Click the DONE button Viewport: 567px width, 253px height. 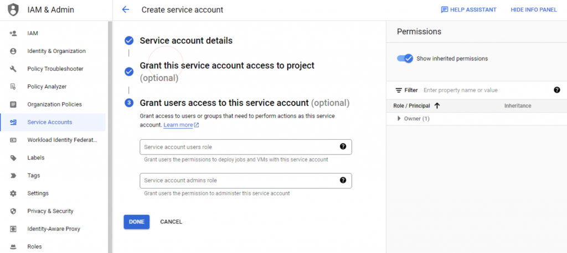136,222
